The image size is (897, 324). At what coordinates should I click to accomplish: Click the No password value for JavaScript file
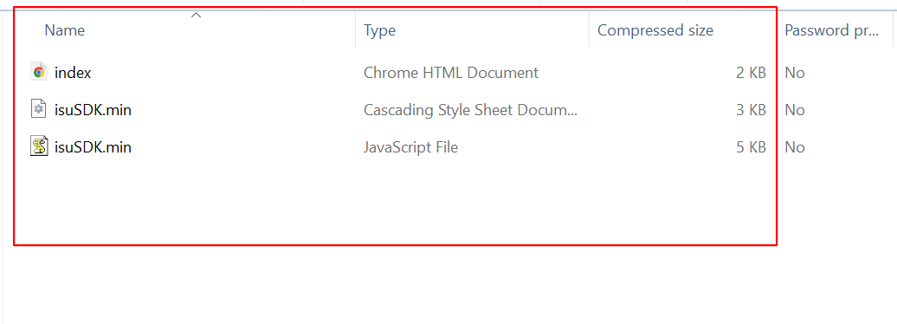coord(795,147)
